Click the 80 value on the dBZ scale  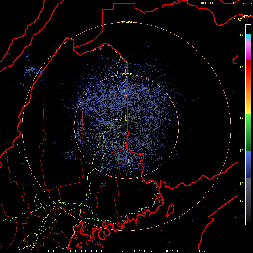pyautogui.click(x=241, y=34)
